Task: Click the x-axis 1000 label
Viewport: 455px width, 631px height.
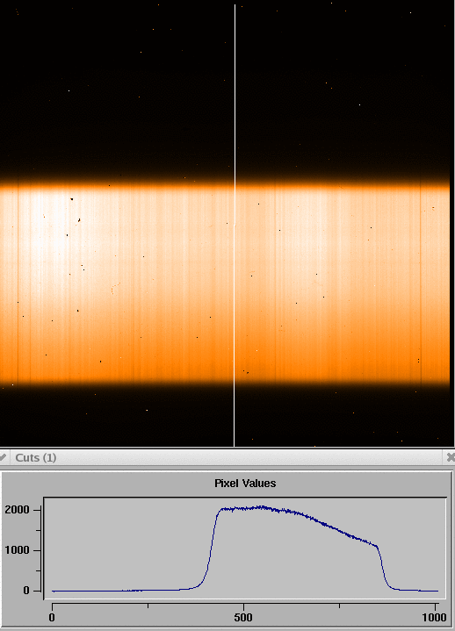Action: click(434, 617)
